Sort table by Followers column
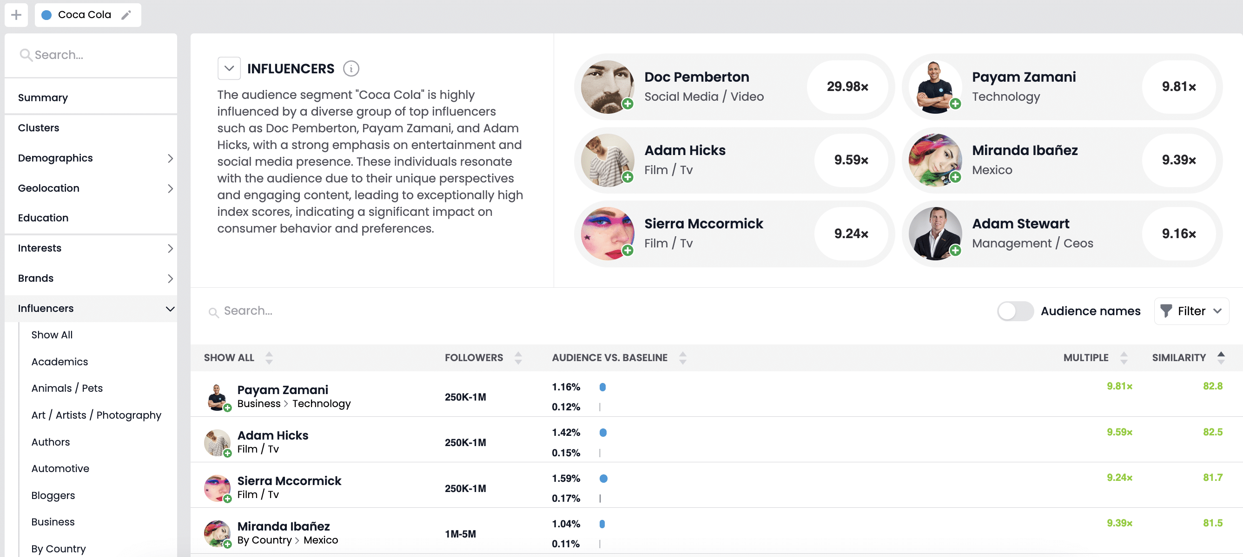The width and height of the screenshot is (1243, 557). pos(518,357)
